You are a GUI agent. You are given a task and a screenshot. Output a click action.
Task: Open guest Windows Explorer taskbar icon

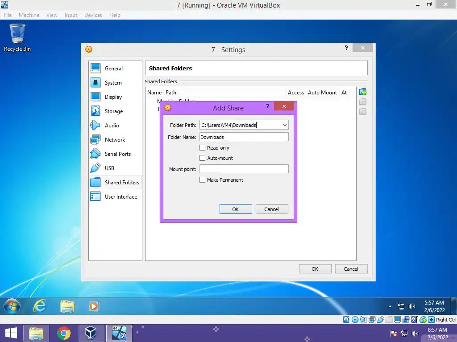tap(67, 306)
